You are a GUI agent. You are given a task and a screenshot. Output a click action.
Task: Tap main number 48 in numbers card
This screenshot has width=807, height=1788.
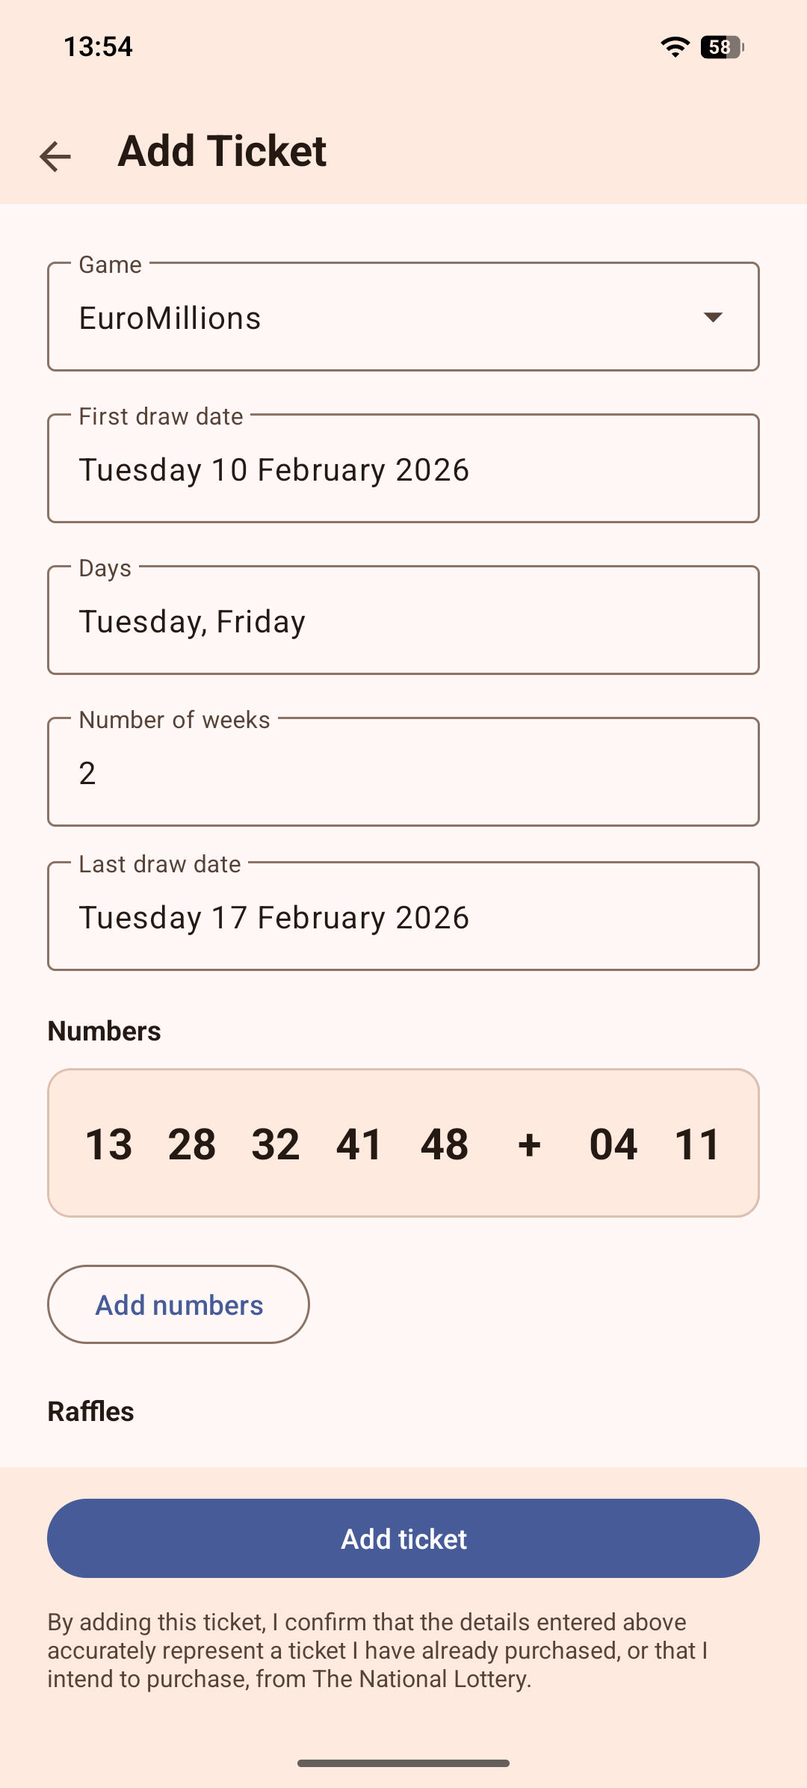pos(445,1144)
